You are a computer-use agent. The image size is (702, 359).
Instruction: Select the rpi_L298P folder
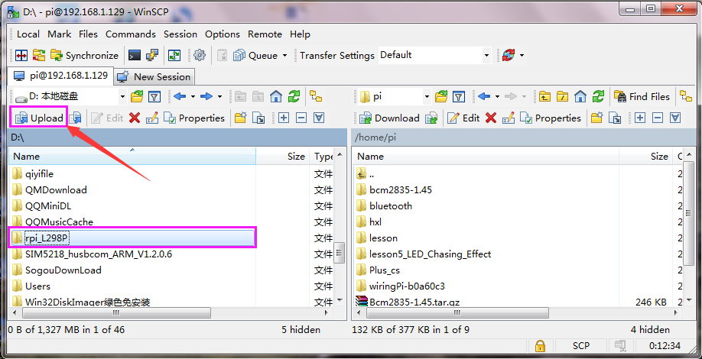[132, 238]
